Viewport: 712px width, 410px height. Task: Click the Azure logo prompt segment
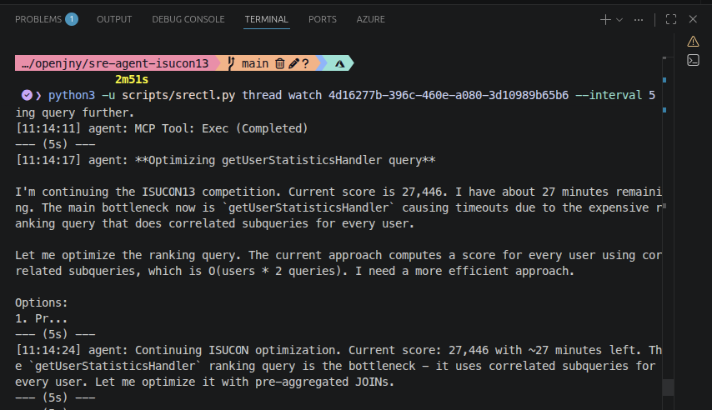pos(339,63)
